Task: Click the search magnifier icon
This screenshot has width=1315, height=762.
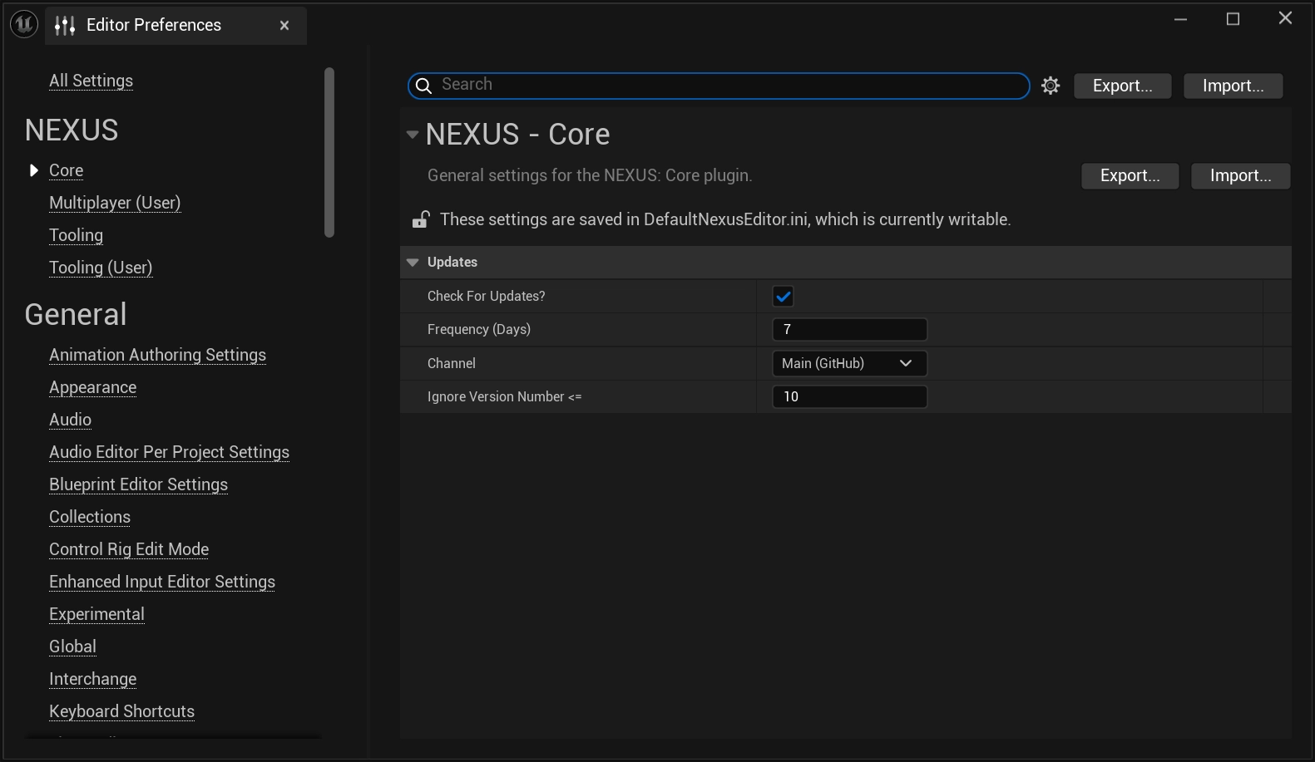Action: [x=423, y=86]
